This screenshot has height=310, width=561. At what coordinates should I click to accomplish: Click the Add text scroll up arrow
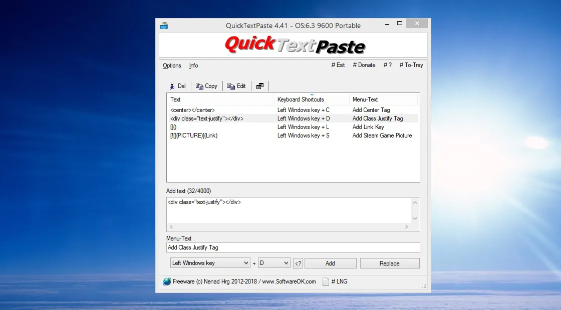[415, 202]
